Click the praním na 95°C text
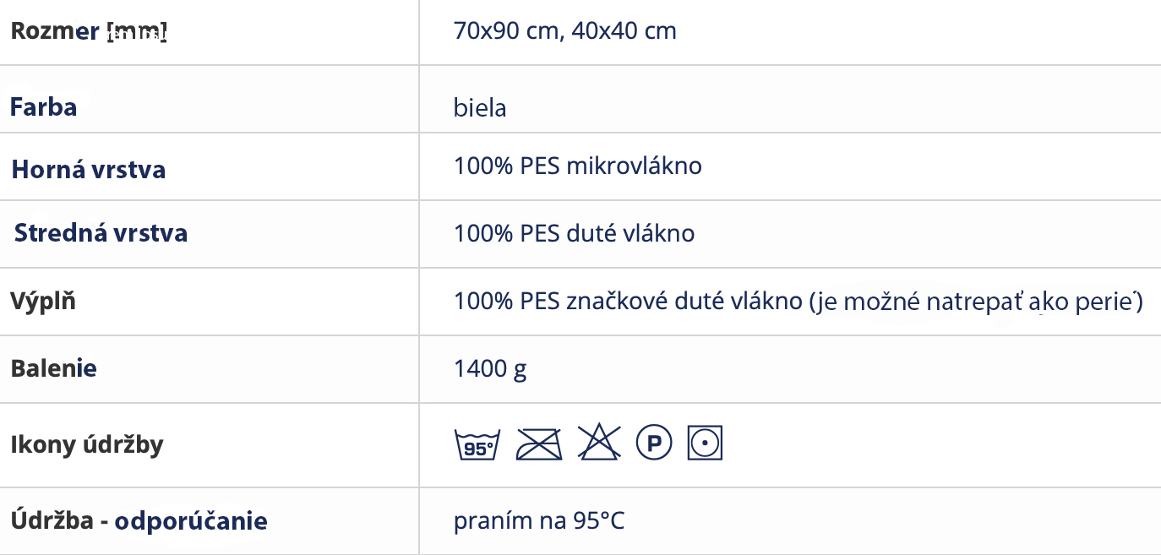 point(539,521)
